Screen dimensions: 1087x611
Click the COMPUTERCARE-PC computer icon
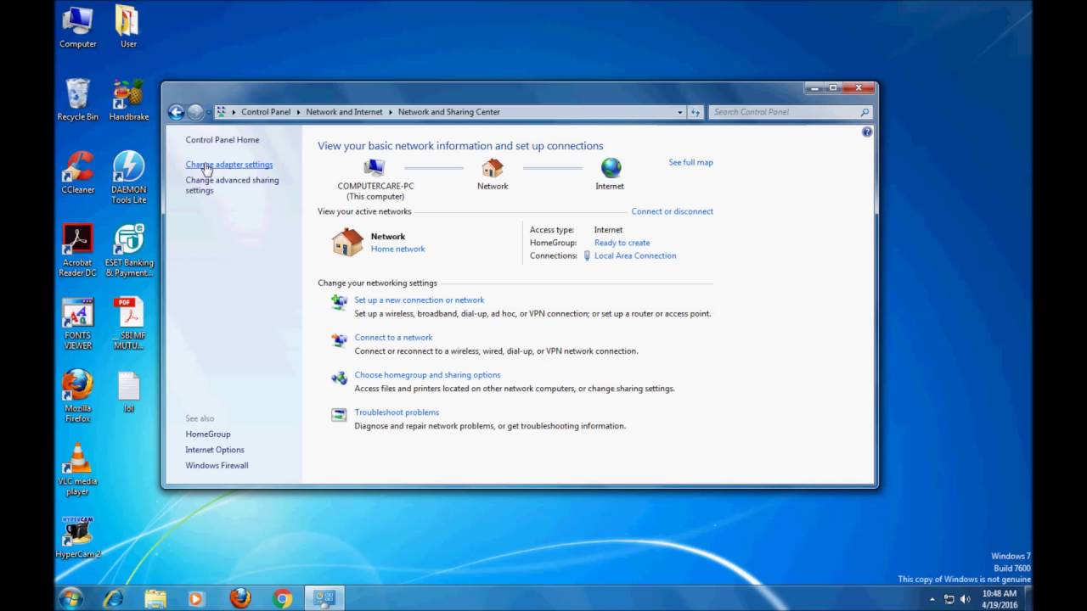click(x=375, y=167)
